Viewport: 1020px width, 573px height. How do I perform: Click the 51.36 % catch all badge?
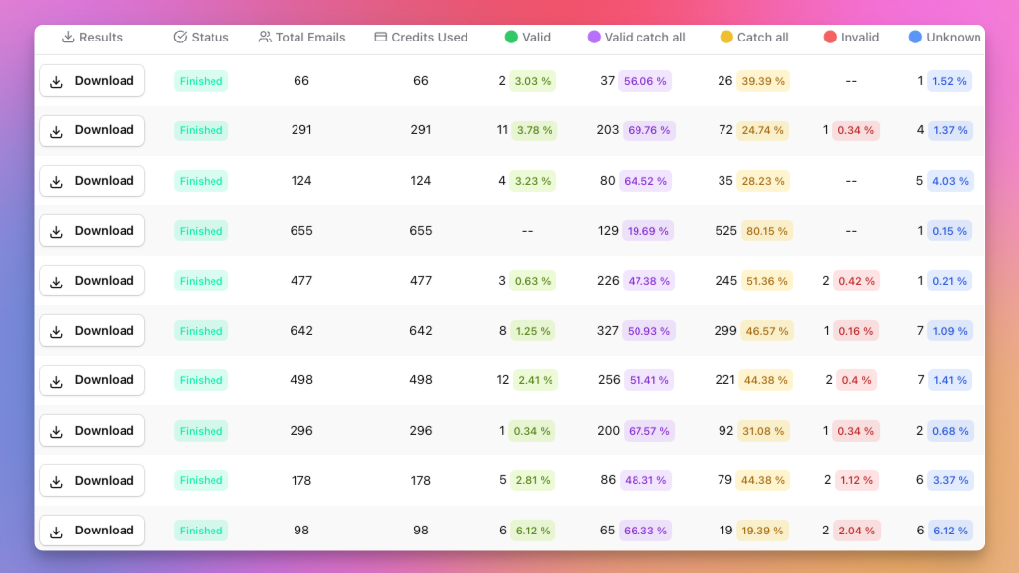(x=767, y=281)
